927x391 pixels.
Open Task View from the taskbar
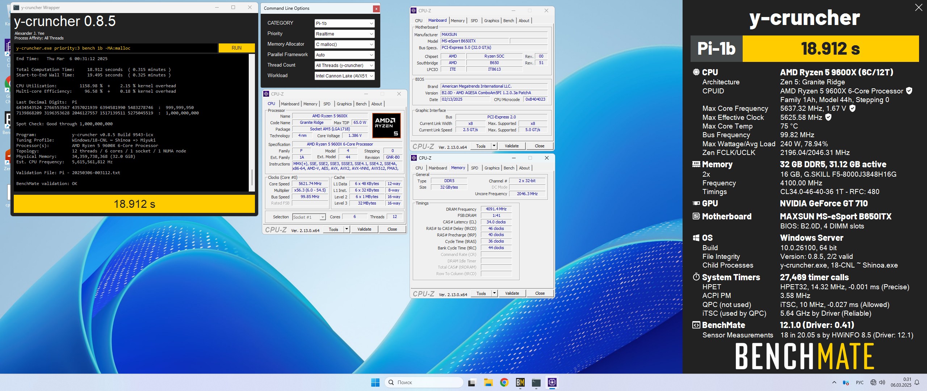(472, 382)
